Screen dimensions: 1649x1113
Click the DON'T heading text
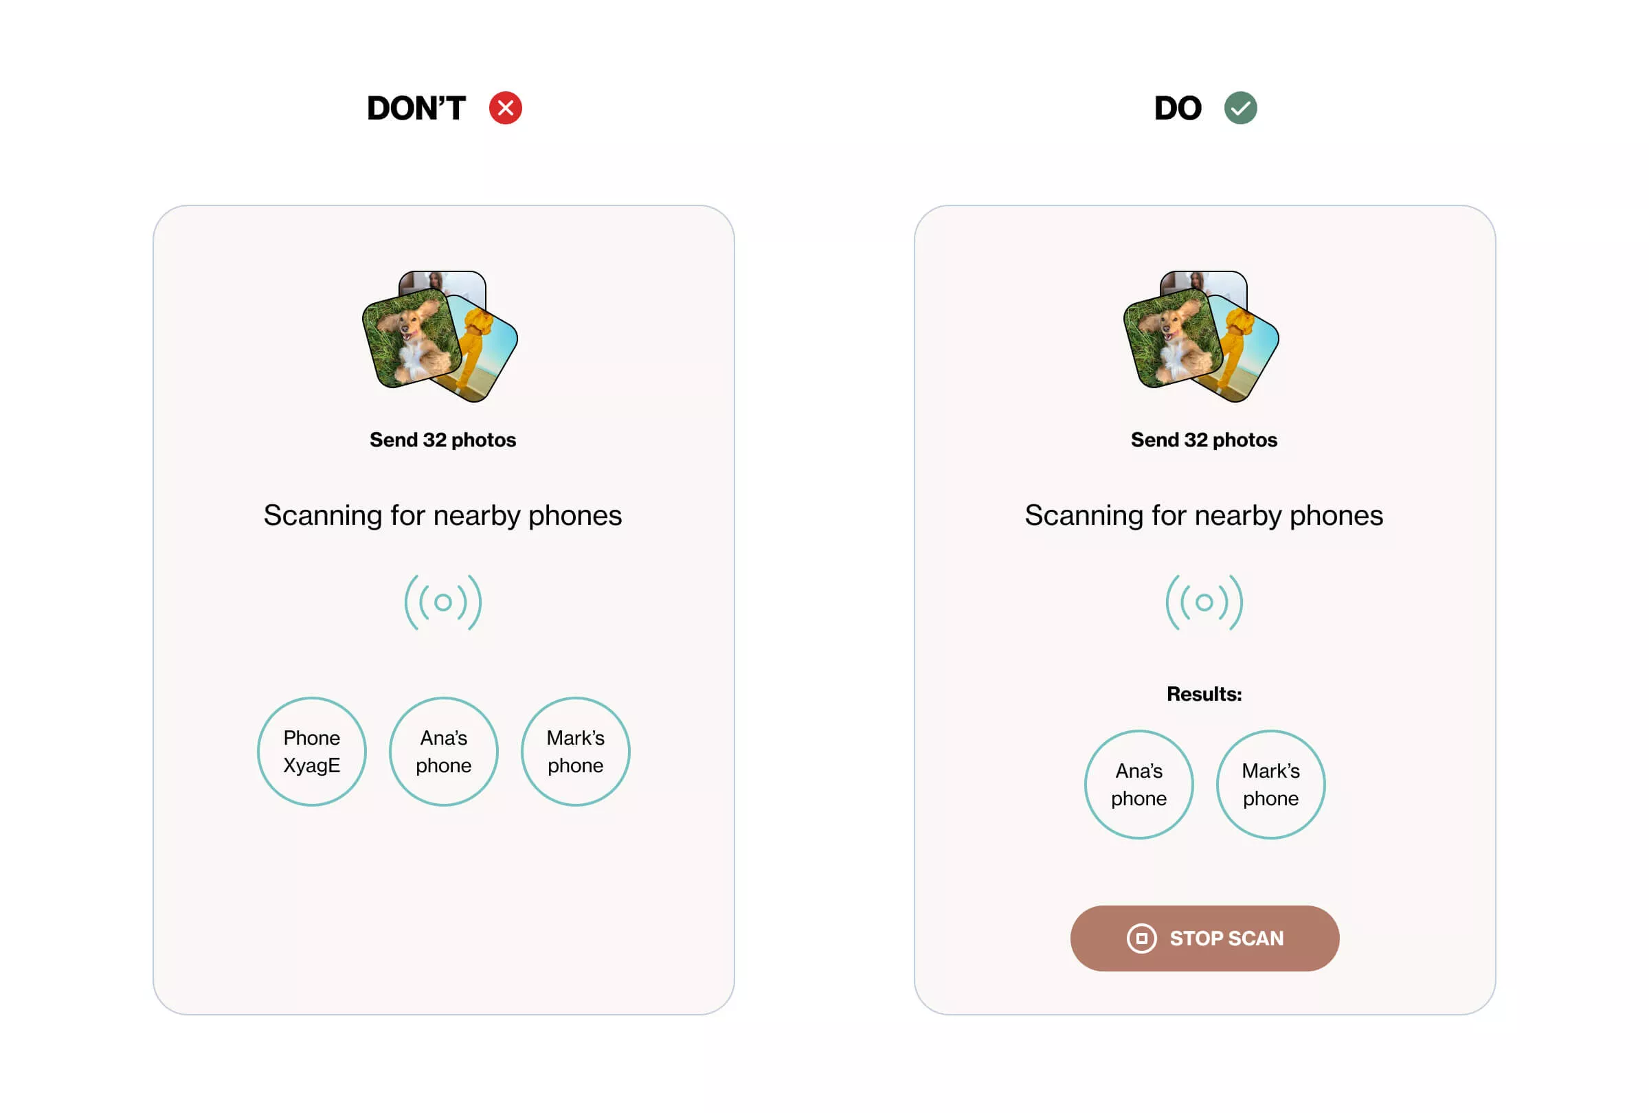coord(416,109)
